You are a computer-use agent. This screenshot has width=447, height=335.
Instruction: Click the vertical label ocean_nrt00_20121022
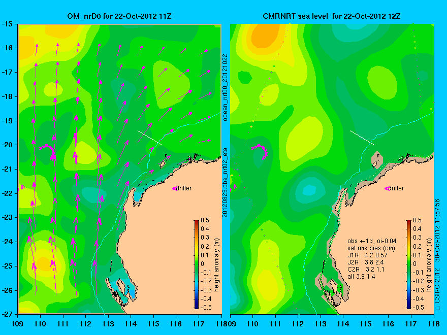point(225,87)
